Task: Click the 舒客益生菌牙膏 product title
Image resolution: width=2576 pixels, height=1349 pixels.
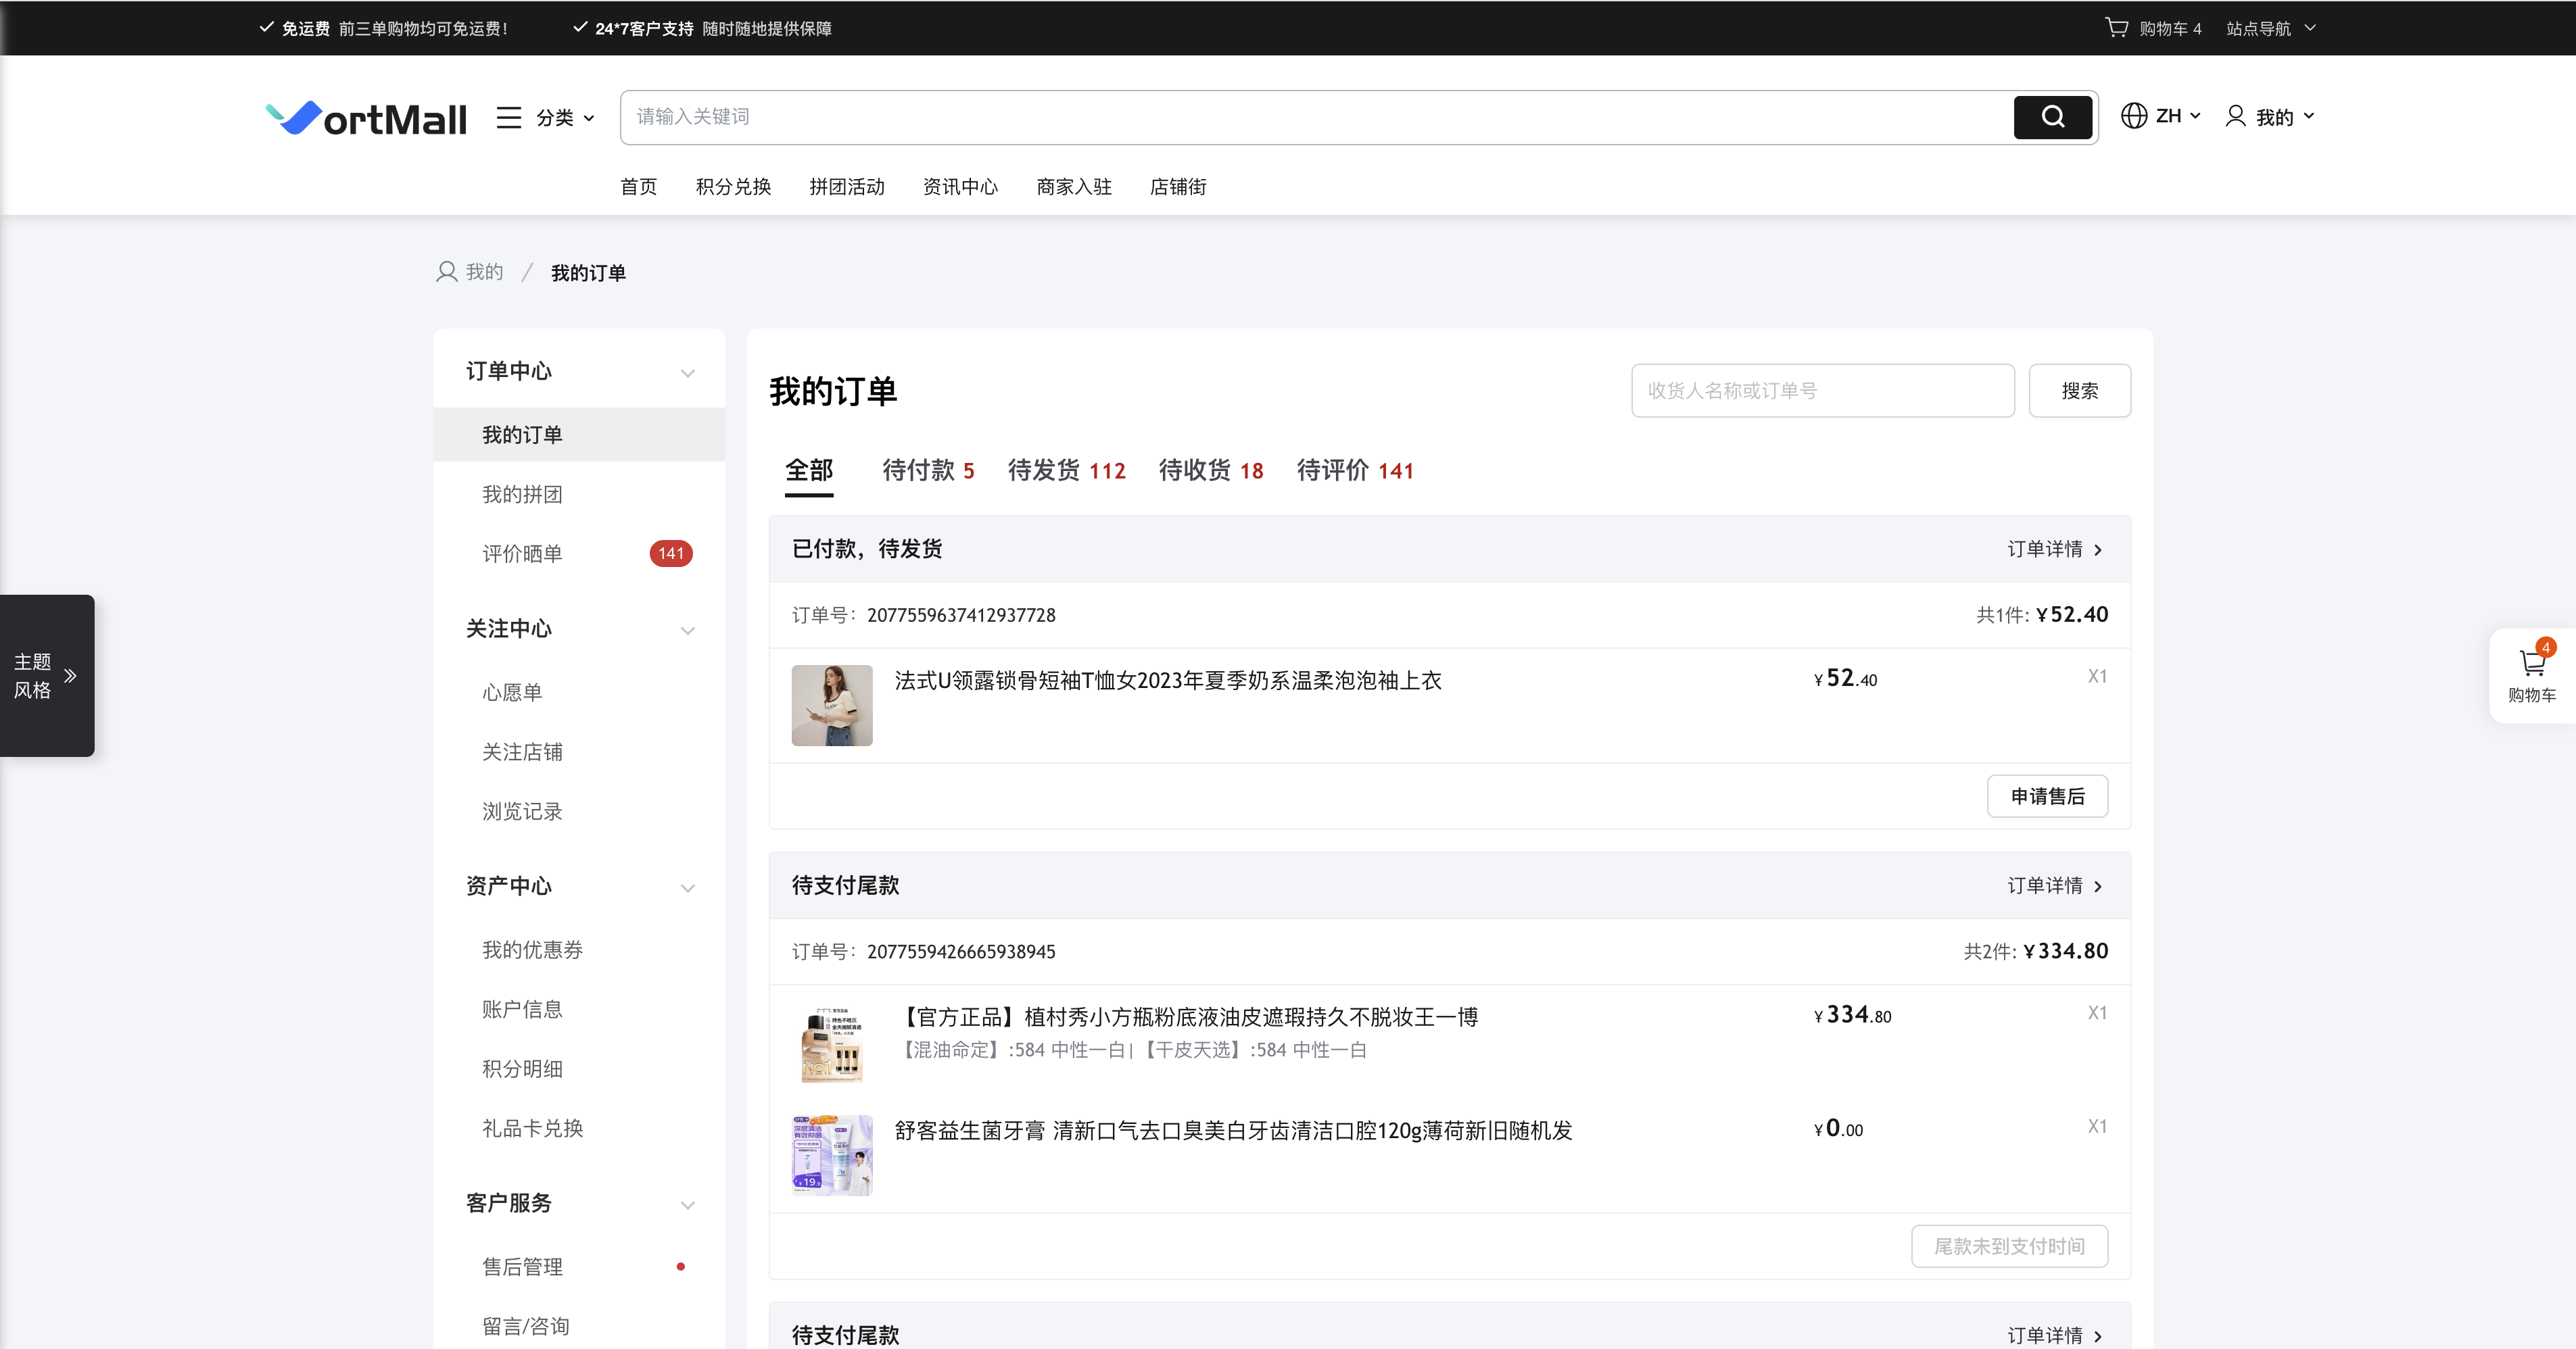Action: (1233, 1130)
